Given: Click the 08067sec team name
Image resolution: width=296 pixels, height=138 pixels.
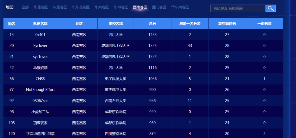Looking at the screenshot, I should 40,101.
